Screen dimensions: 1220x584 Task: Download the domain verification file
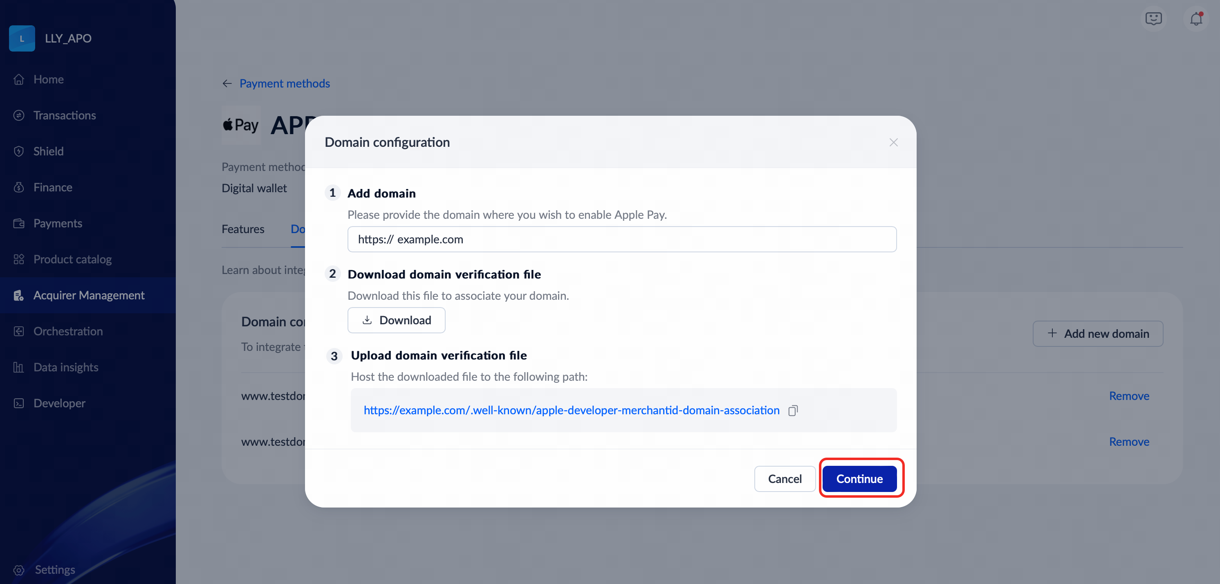396,320
